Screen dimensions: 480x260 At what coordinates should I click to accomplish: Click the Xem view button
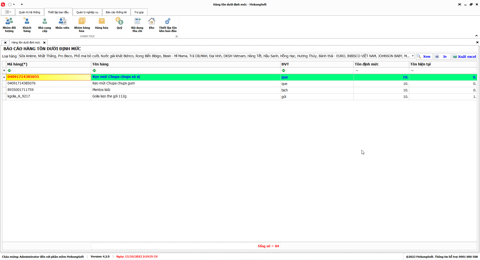coord(424,56)
